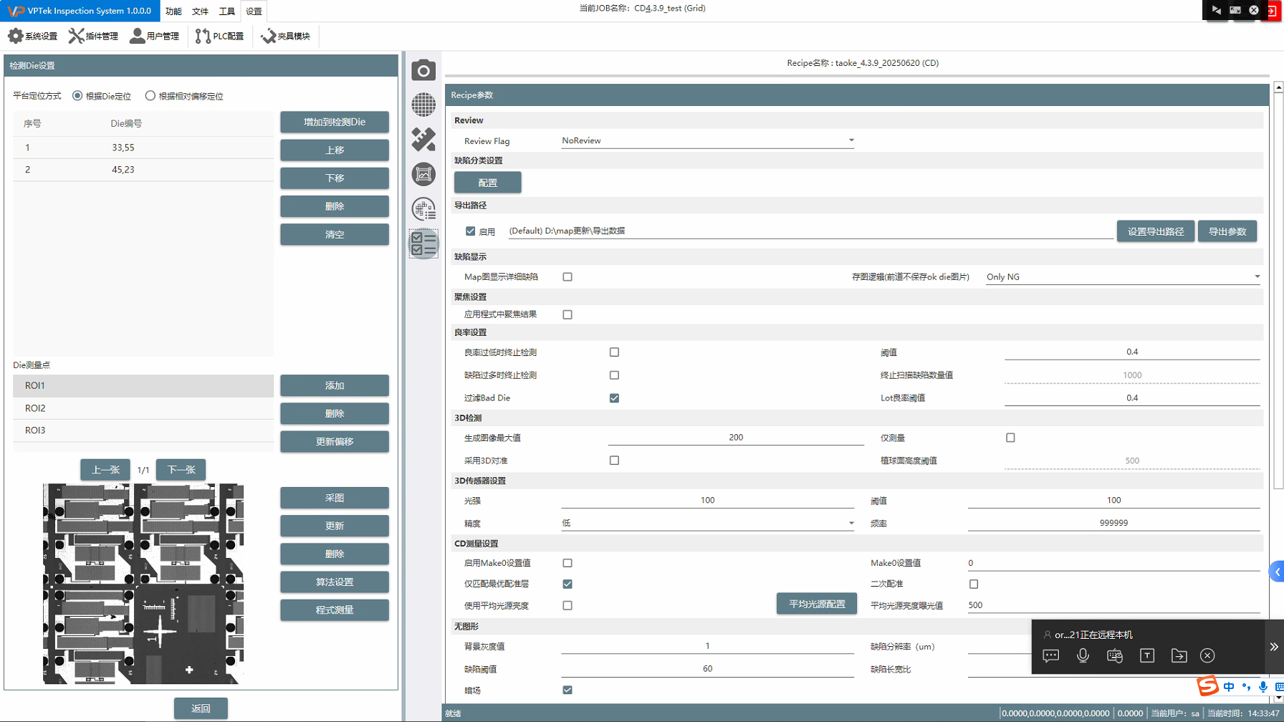
Task: Click the 返回 back button
Action: [x=201, y=708]
